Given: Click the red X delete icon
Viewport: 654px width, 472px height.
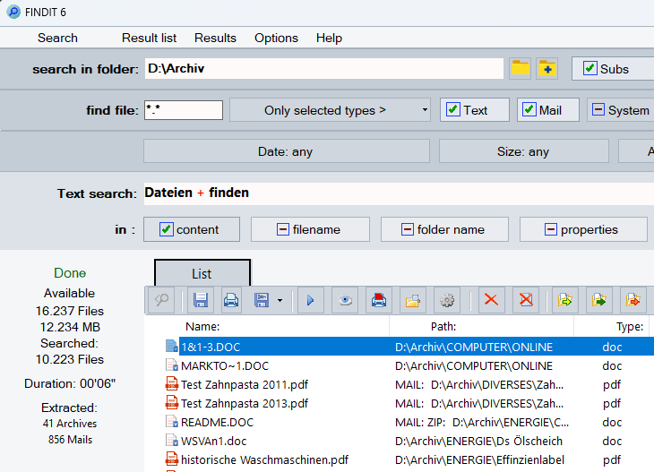Looking at the screenshot, I should click(x=490, y=300).
